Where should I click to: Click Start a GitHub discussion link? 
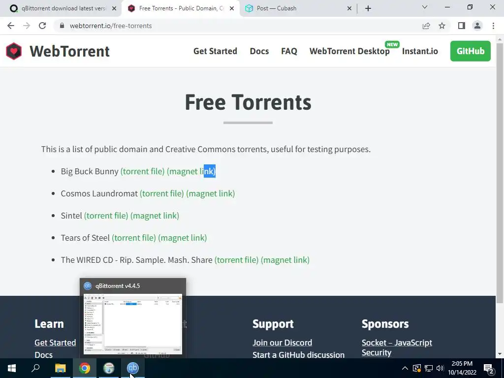click(x=298, y=355)
